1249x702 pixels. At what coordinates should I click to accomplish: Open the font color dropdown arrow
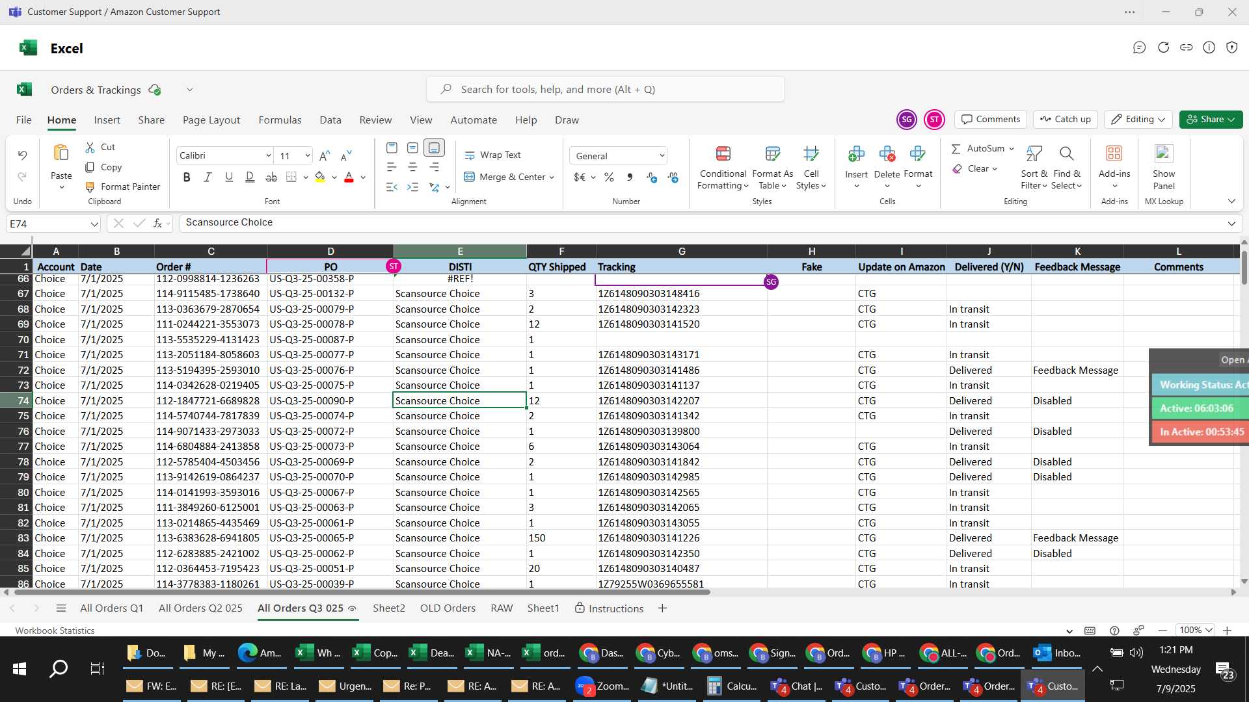pos(363,177)
